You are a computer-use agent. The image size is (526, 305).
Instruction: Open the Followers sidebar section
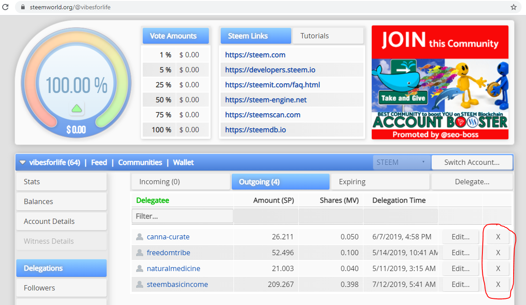pyautogui.click(x=61, y=288)
